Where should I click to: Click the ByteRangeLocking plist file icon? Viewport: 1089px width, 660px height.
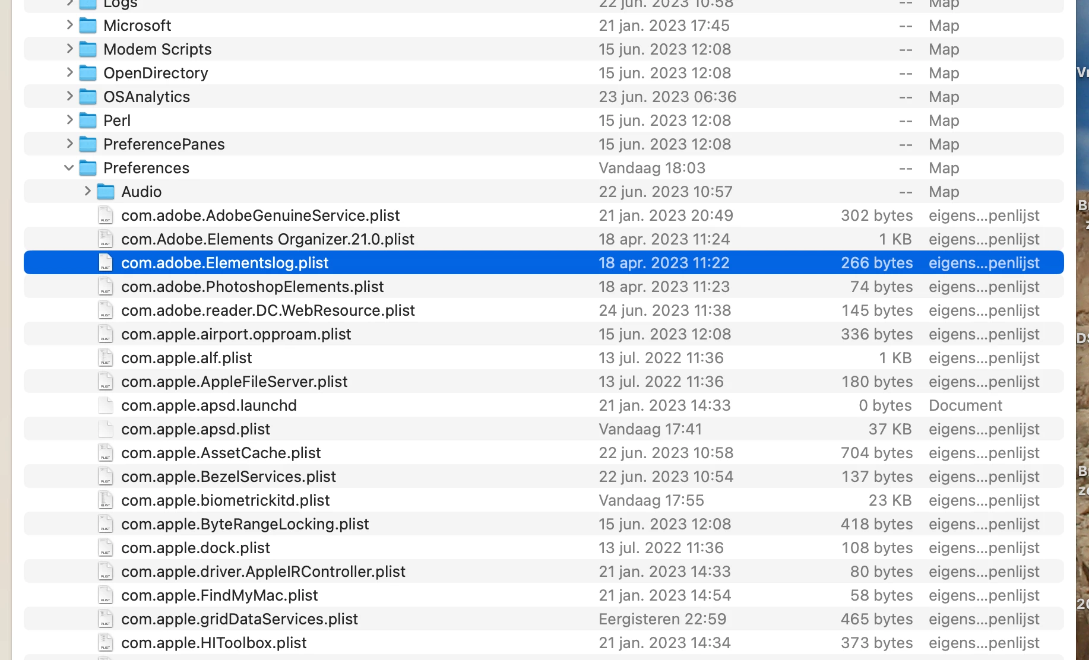[x=106, y=523]
